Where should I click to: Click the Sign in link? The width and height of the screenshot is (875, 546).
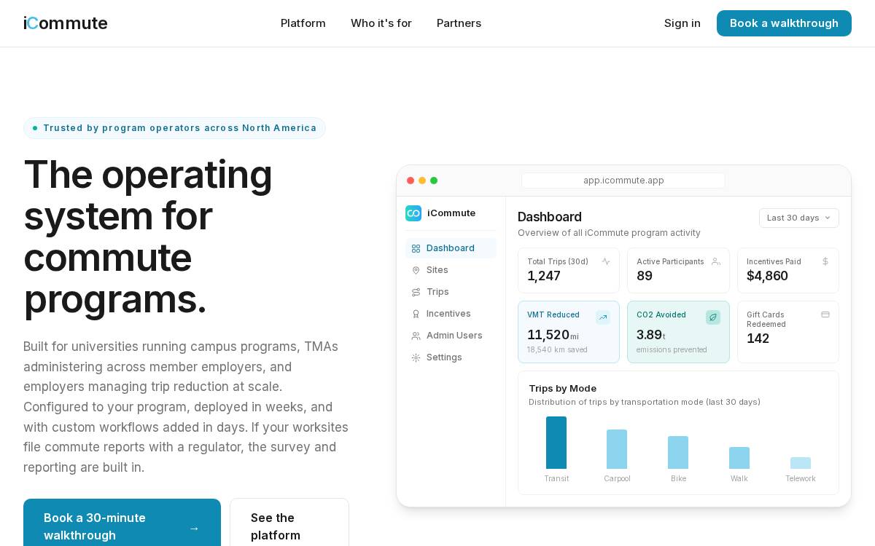click(682, 23)
